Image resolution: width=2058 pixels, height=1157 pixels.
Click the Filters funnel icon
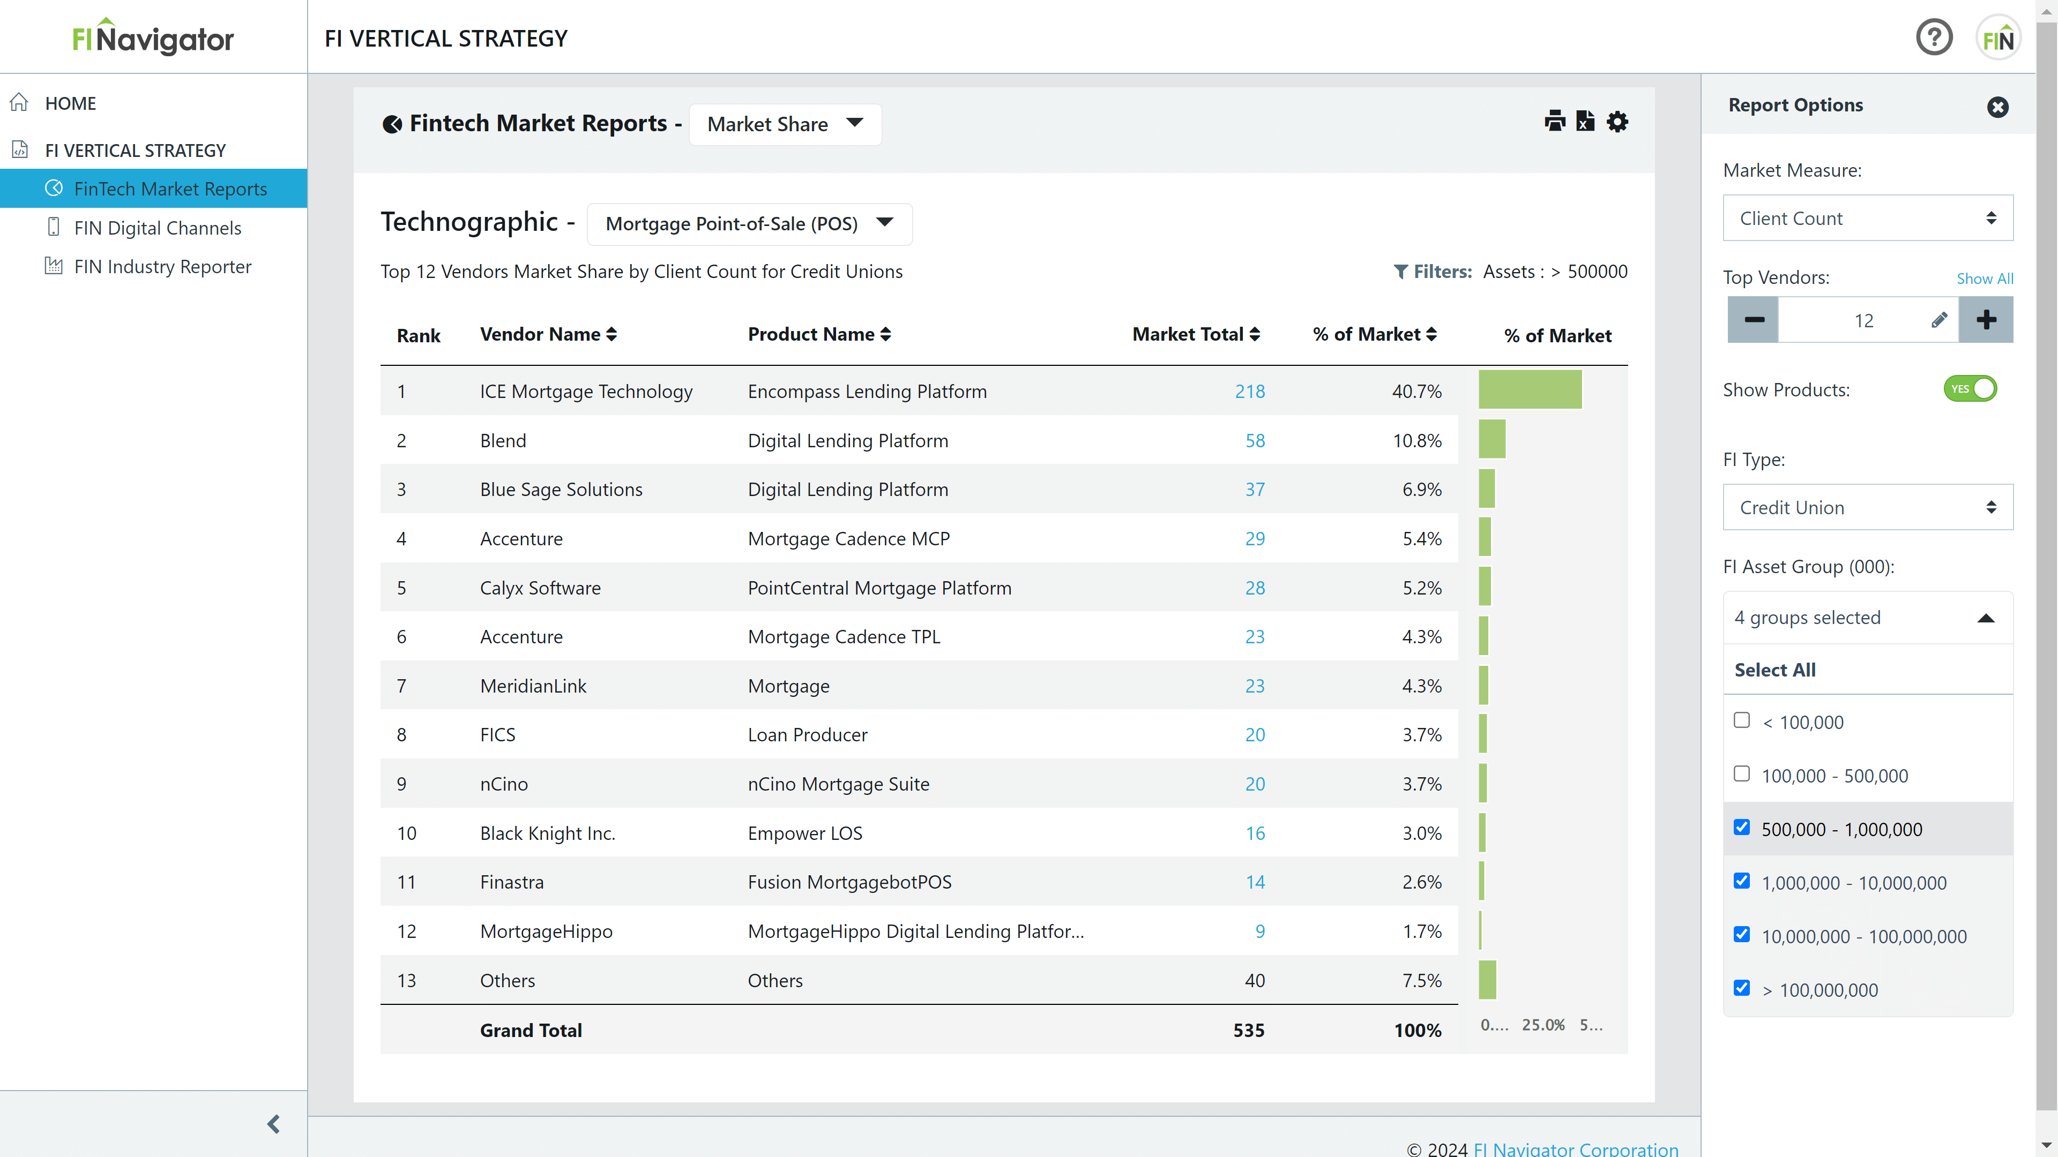pos(1400,272)
